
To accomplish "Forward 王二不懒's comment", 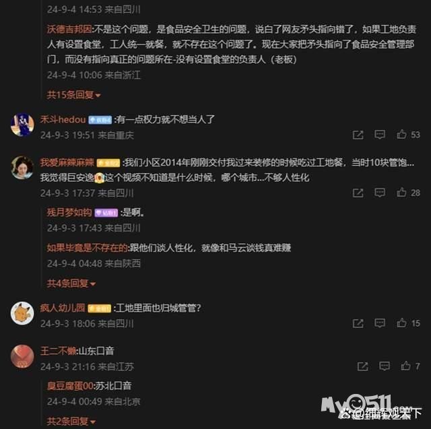I will coord(362,366).
